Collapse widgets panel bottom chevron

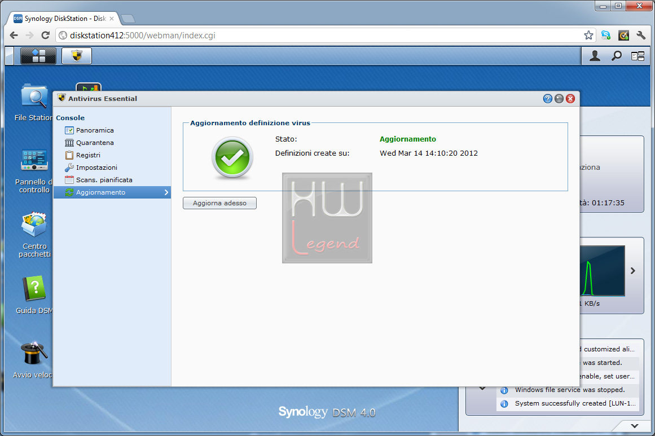pos(635,426)
